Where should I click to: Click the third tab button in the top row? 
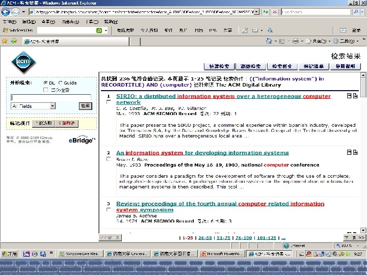click(282, 66)
